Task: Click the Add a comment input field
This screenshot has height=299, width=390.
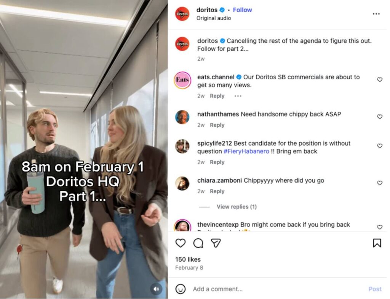Action: point(229,289)
